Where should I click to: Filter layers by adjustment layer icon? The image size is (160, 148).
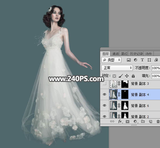tap(136, 60)
